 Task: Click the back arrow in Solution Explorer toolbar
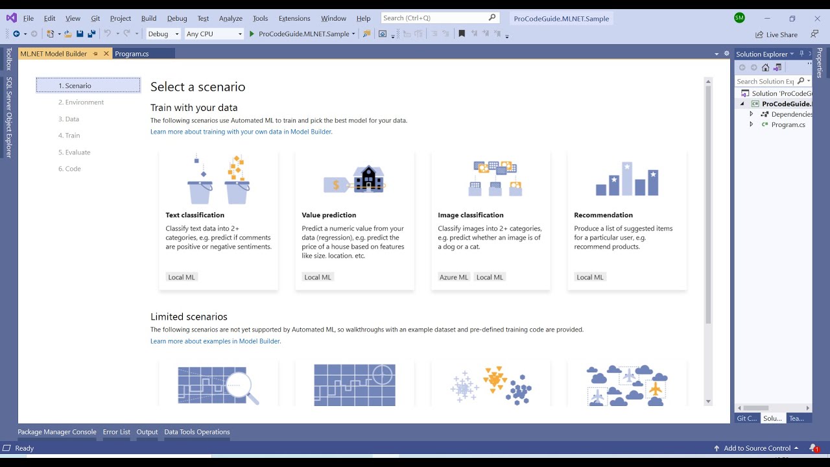[x=742, y=67]
